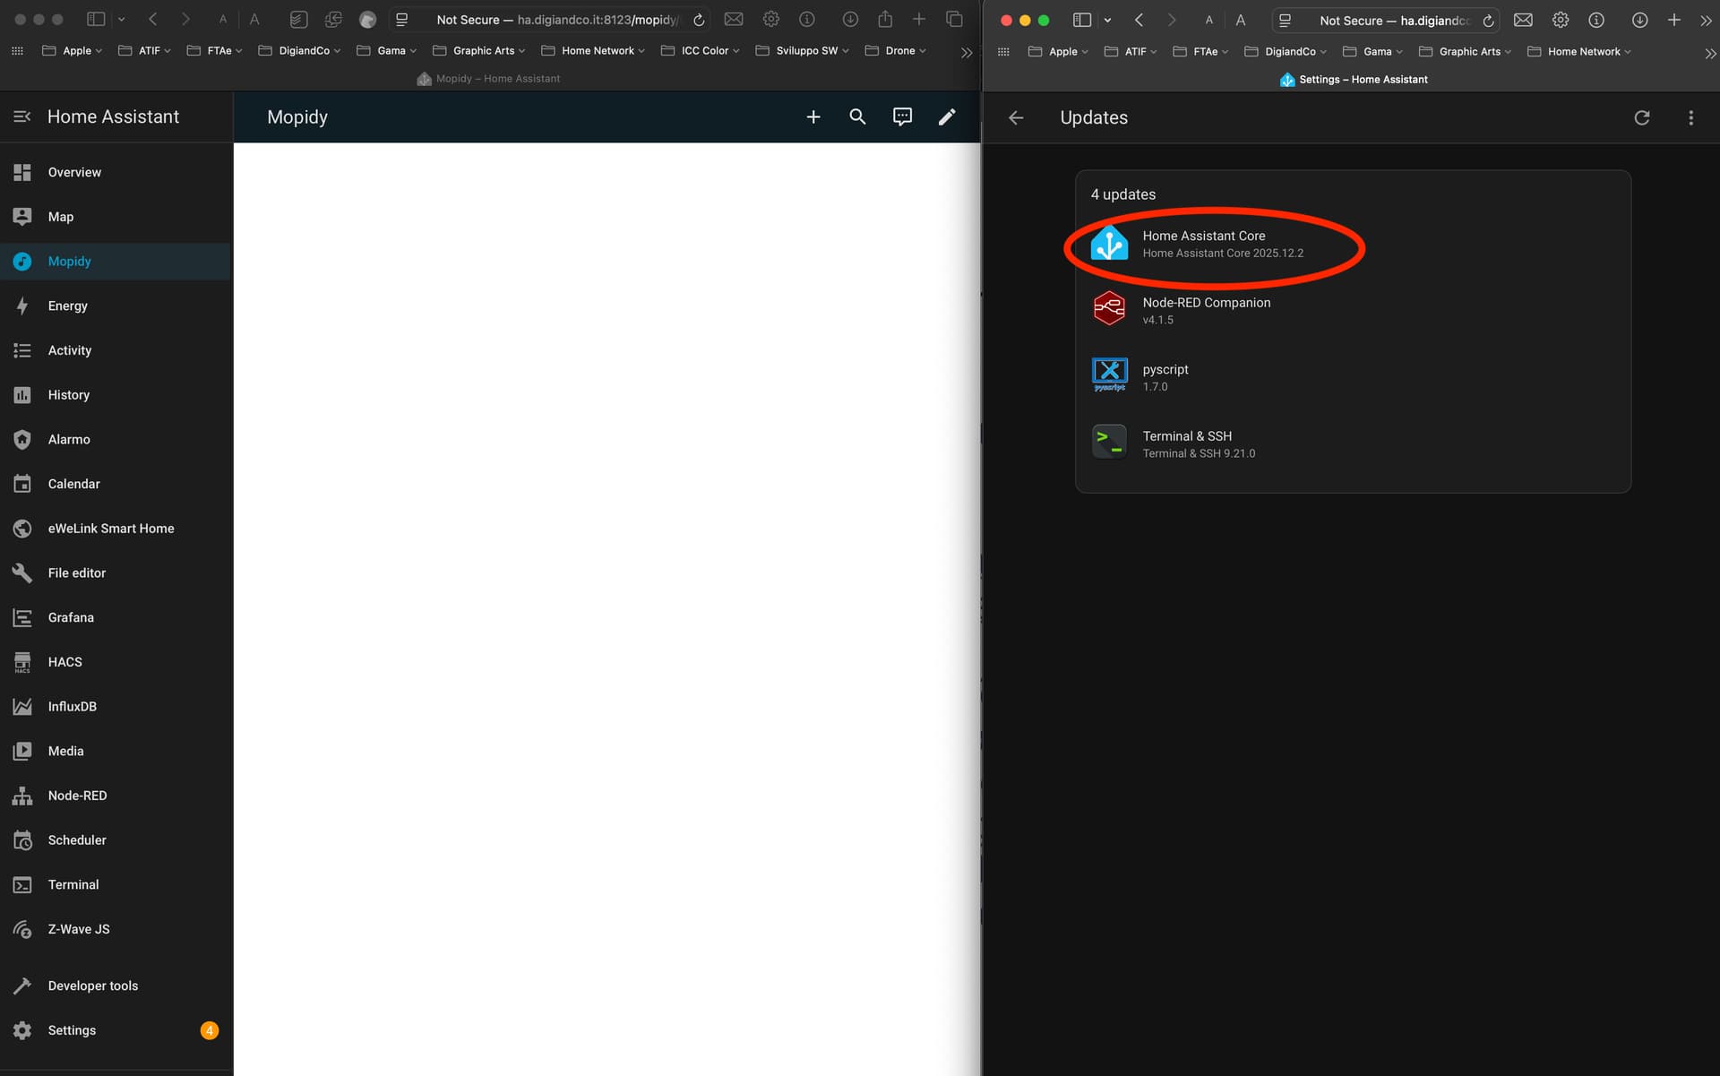
Task: Open the Home Assistant Core update
Action: (x=1204, y=244)
